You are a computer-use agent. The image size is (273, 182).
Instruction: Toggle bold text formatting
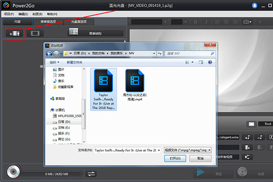[x=196, y=22]
